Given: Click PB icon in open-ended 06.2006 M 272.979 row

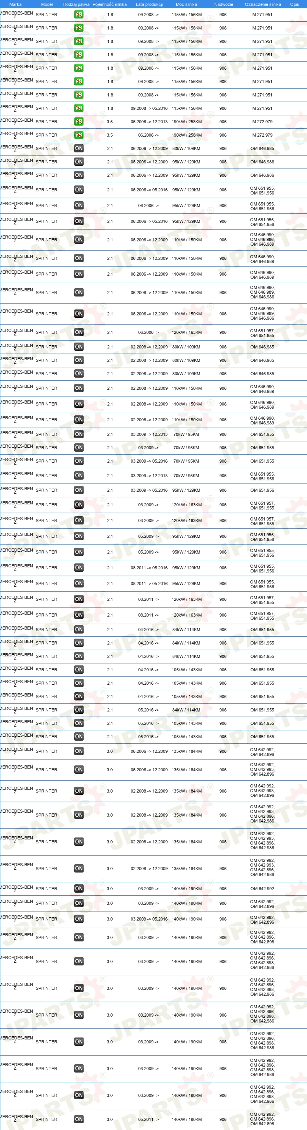Looking at the screenshot, I should 79,135.
